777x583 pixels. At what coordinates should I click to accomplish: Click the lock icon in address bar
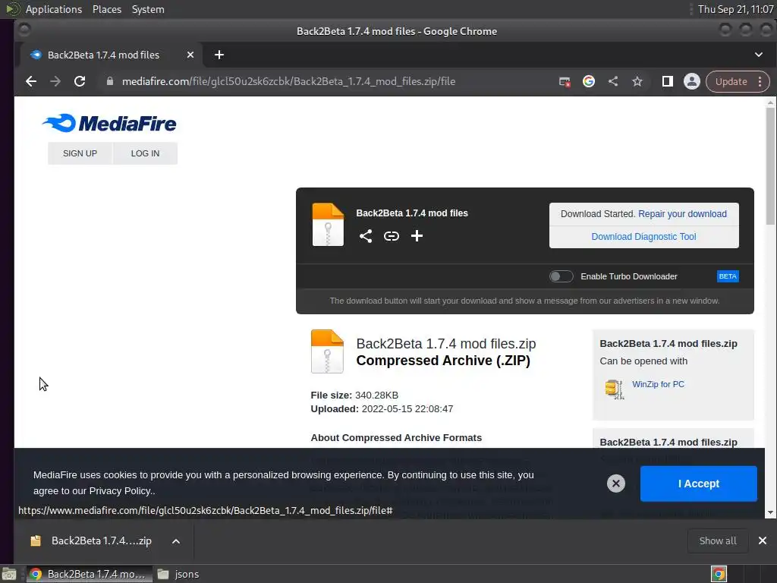pyautogui.click(x=110, y=81)
